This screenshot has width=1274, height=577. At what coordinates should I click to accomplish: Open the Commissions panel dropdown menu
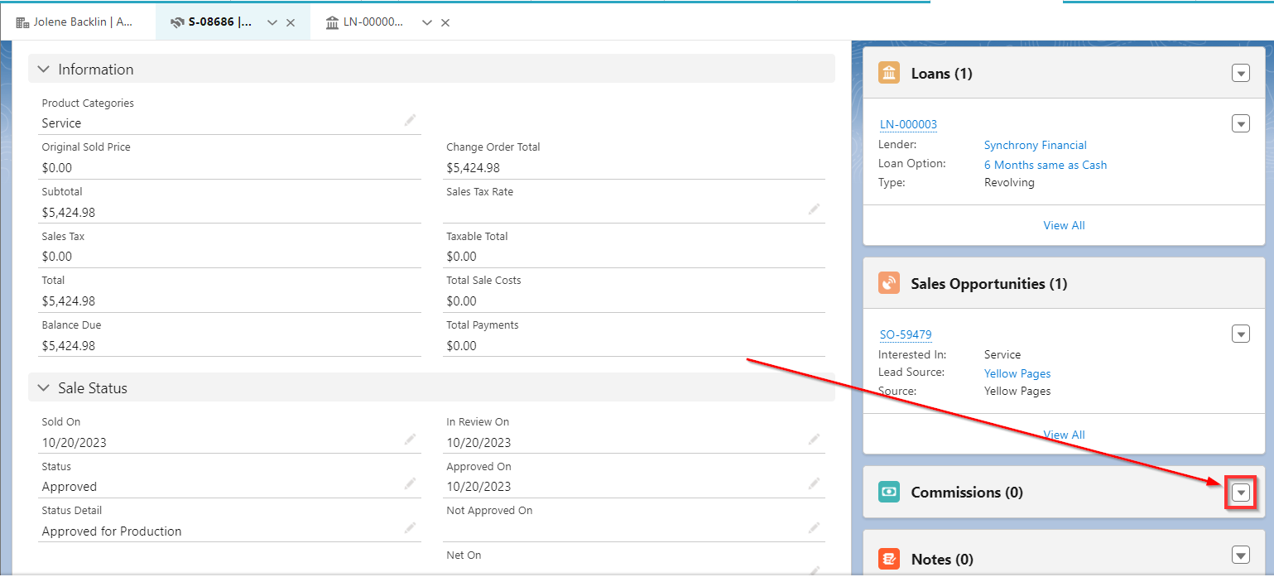click(1240, 493)
